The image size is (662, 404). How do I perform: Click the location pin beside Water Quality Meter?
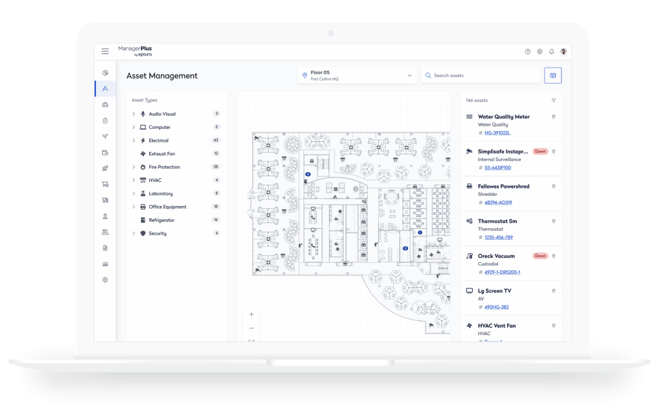click(x=553, y=116)
